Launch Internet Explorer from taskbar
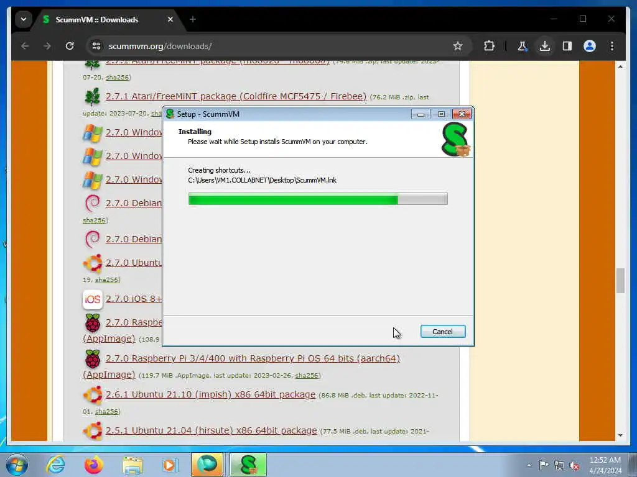The image size is (637, 477). click(55, 465)
